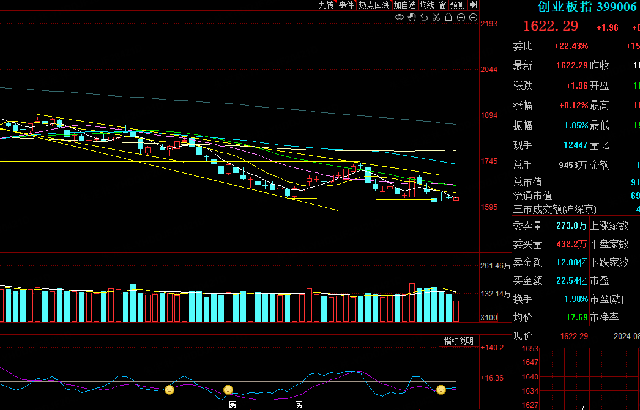Click the 委比 +22.43% value
Image resolution: width=640 pixels, height=410 pixels.
pos(571,46)
